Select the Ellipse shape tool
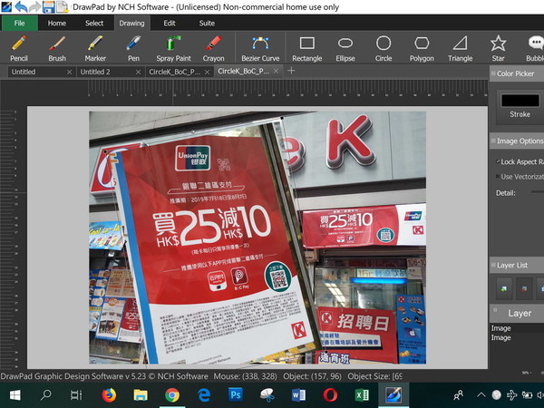544x408 pixels. (345, 48)
